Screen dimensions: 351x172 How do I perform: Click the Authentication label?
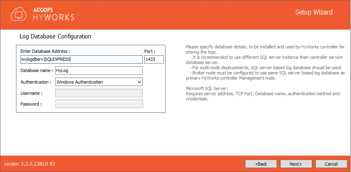click(36, 82)
